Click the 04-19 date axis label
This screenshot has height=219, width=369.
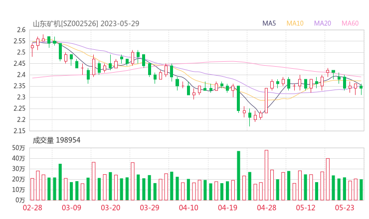[x=227, y=208]
